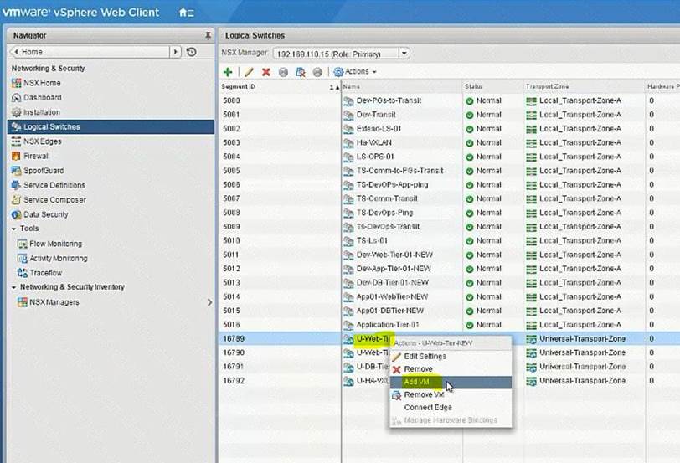Pin the Navigator panel with pushpin icon

pyautogui.click(x=208, y=35)
